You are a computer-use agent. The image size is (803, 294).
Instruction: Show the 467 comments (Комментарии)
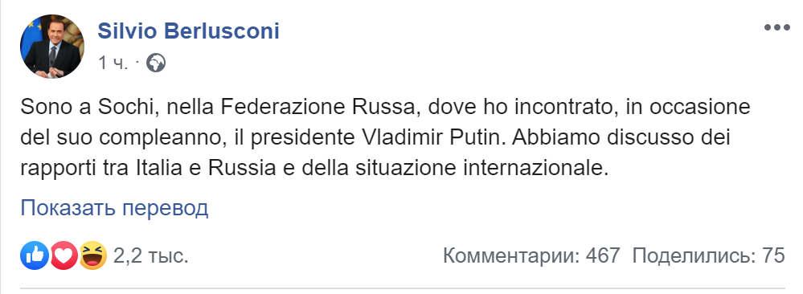(531, 255)
